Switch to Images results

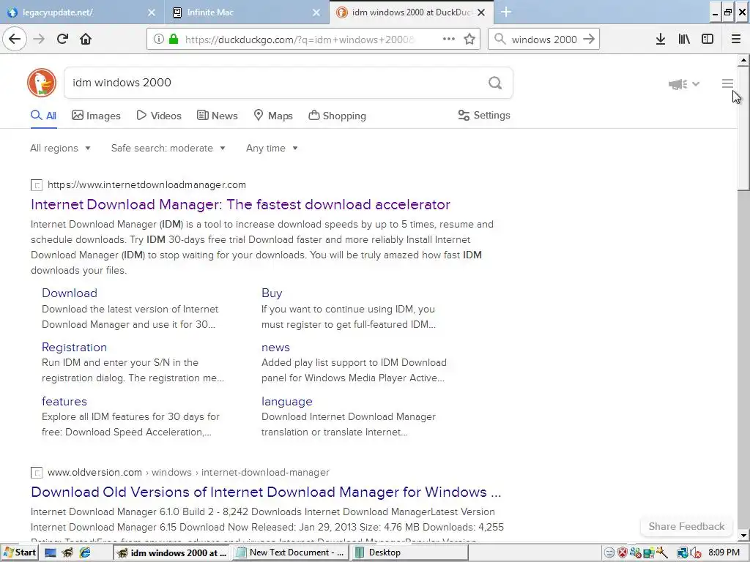pyautogui.click(x=96, y=116)
